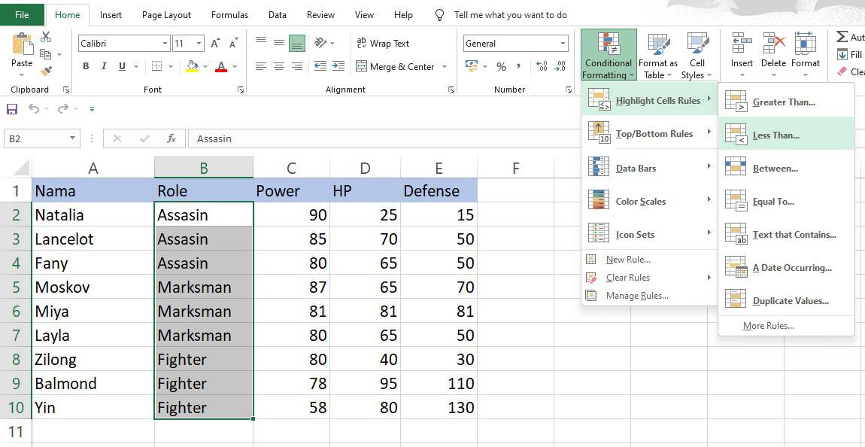Click the Undo arrow
865x447 pixels.
point(34,108)
